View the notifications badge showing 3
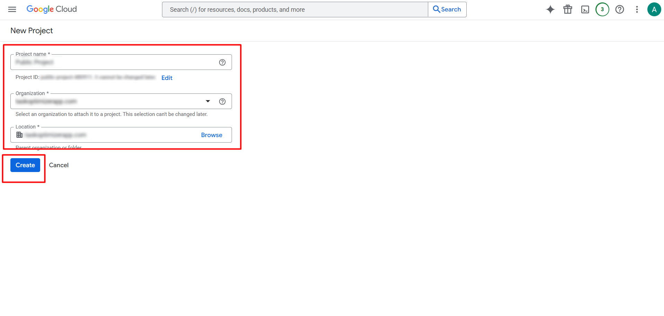 tap(602, 9)
